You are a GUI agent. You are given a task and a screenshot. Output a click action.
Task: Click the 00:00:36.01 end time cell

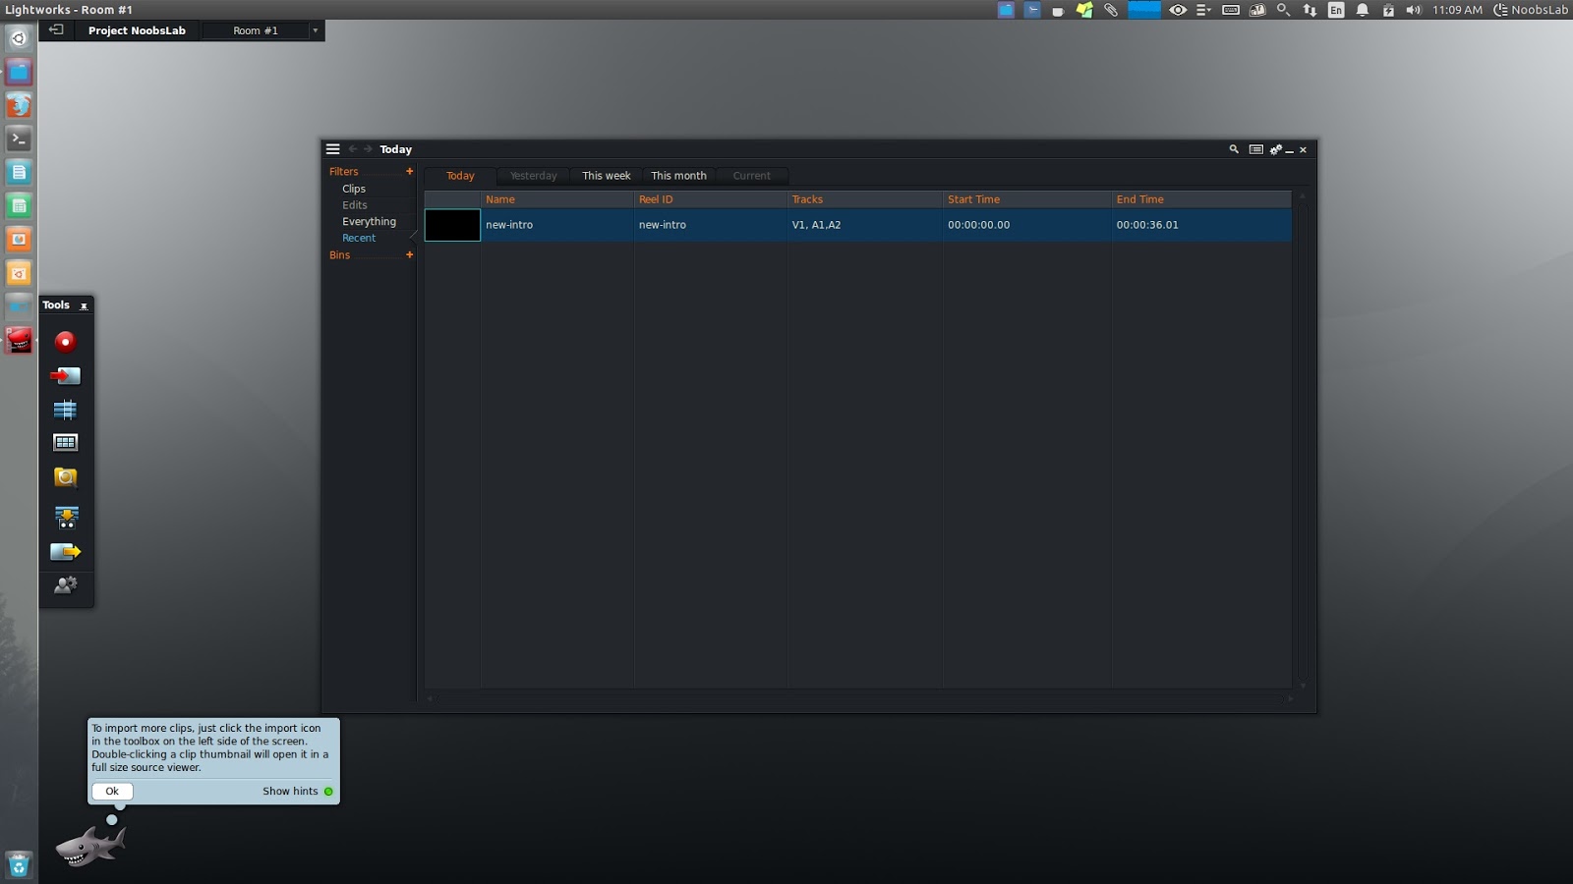[x=1201, y=225]
